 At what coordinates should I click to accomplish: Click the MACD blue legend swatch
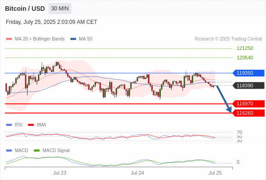(9, 151)
